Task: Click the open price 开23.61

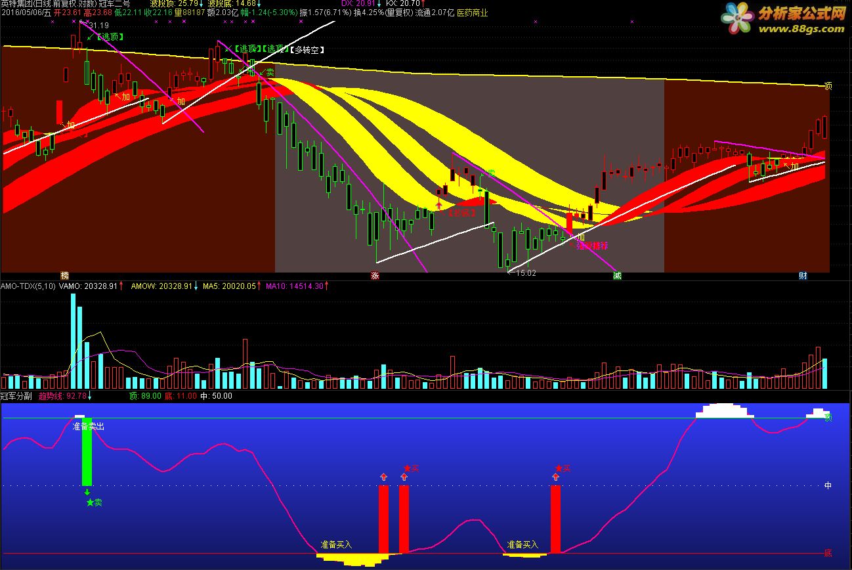Action: point(67,12)
